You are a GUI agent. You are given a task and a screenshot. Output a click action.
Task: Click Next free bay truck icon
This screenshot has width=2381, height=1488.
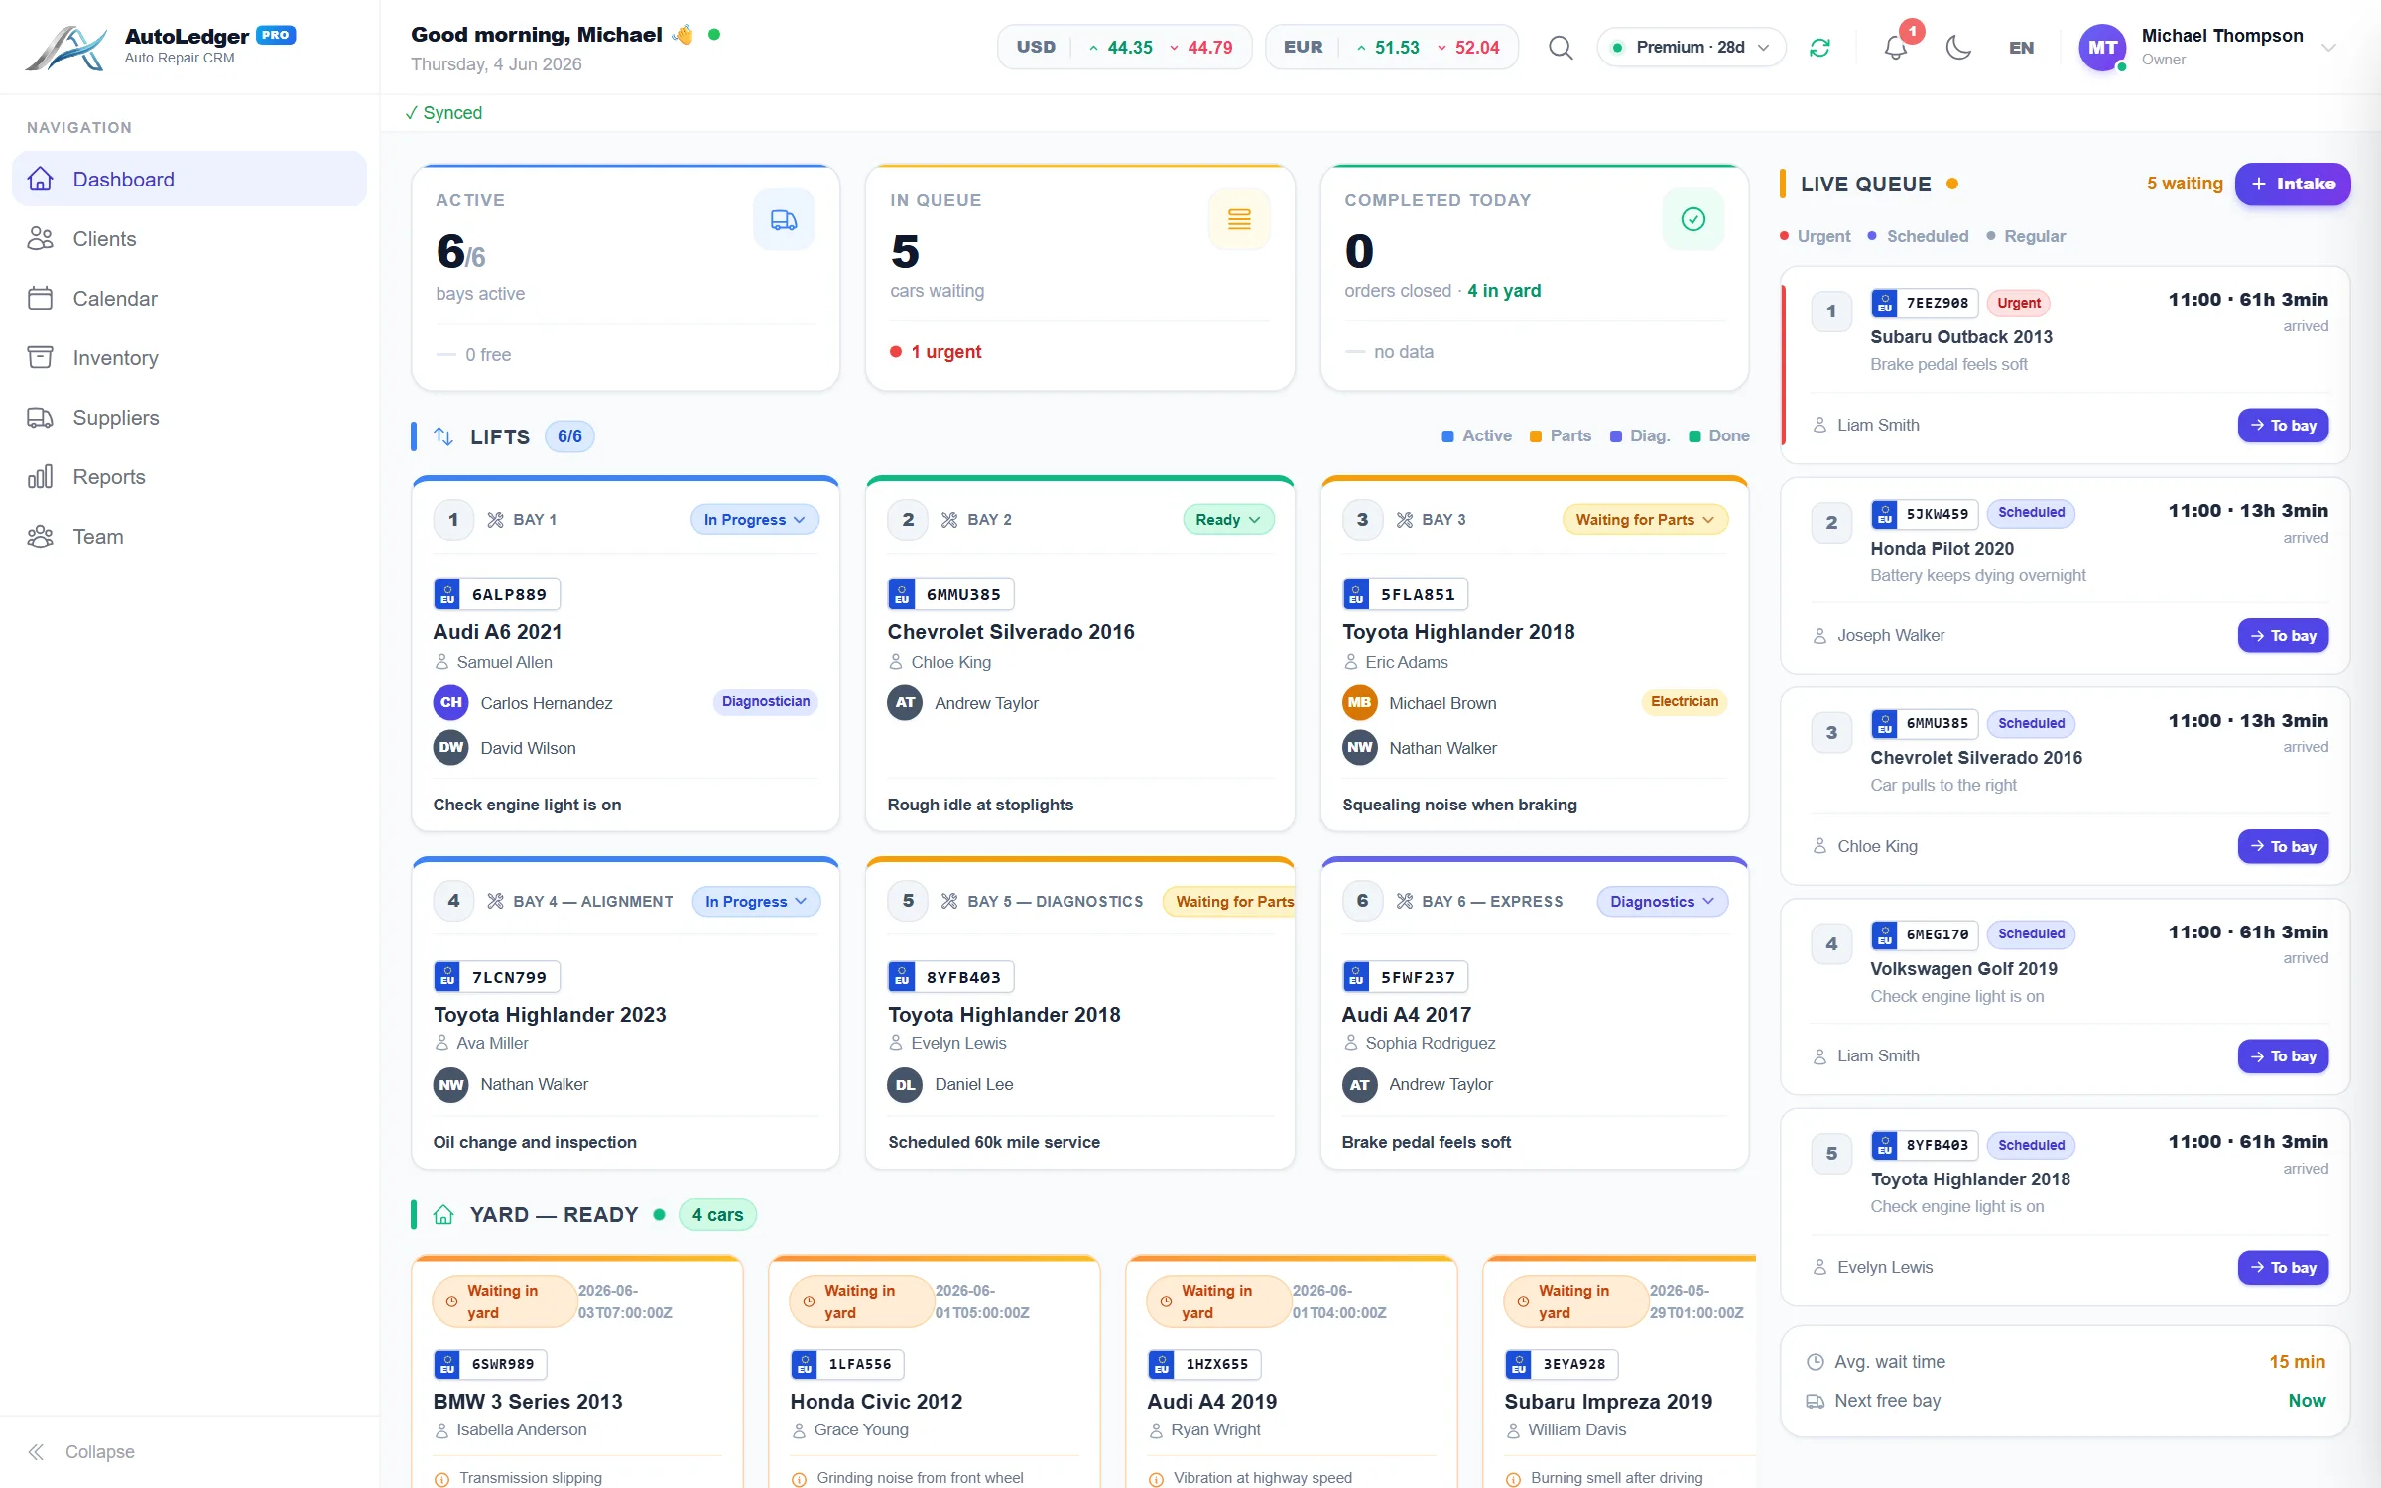(x=1815, y=1402)
